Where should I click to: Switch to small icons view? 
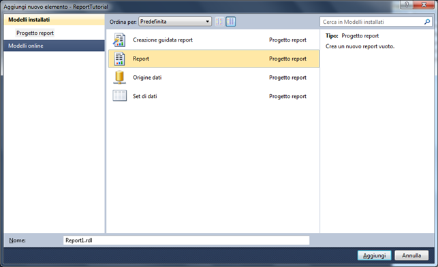[x=219, y=22]
